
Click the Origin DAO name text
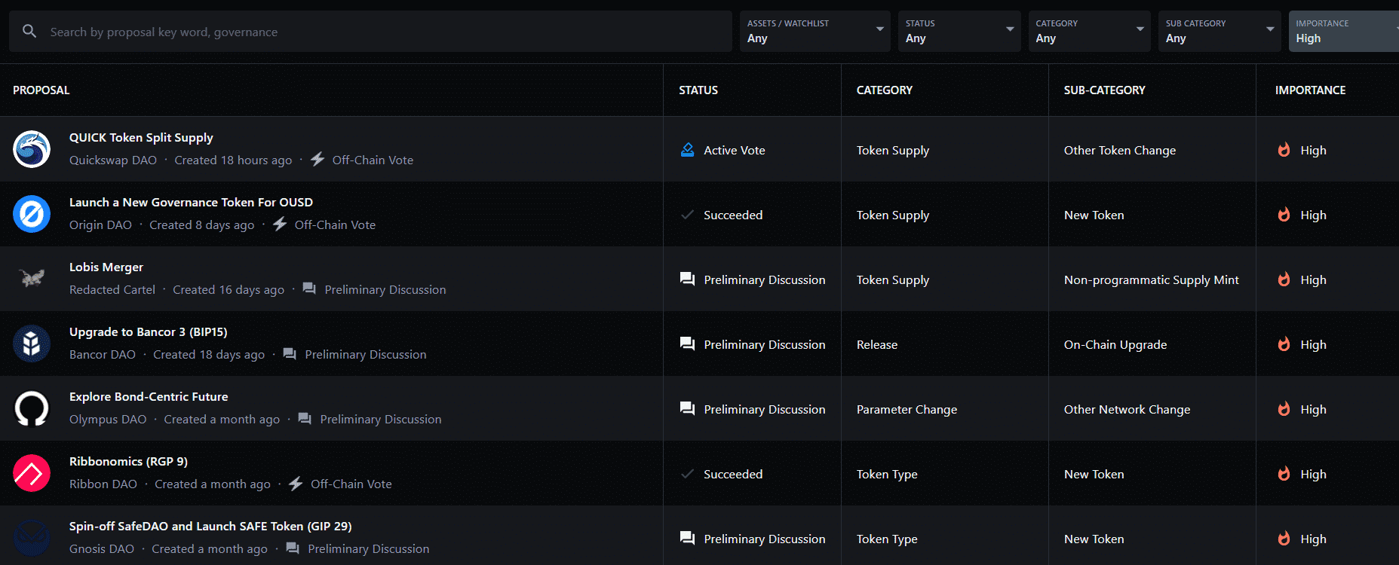[x=100, y=225]
